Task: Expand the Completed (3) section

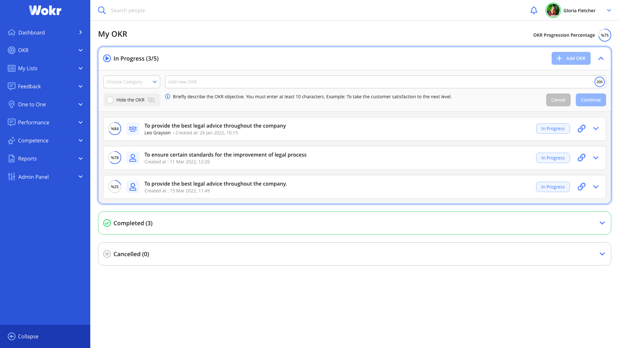Action: [x=602, y=223]
